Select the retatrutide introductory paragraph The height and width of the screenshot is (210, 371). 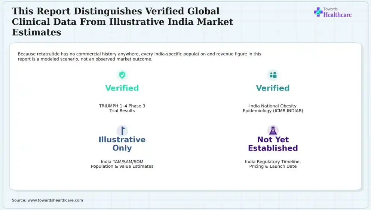(x=139, y=57)
